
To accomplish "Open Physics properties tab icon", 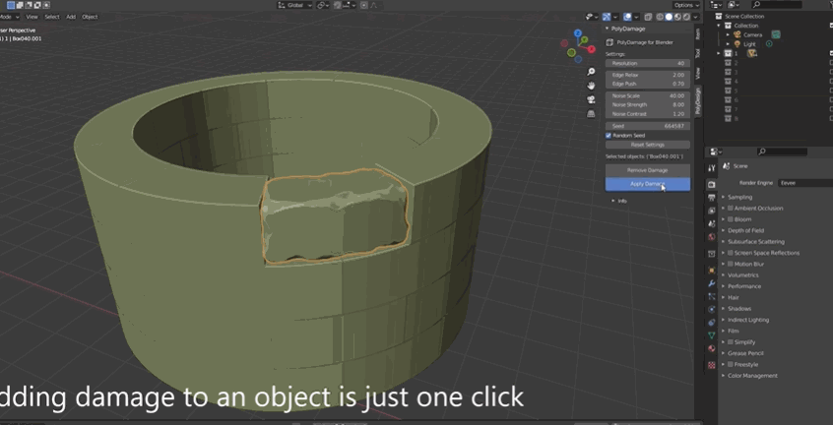I will (712, 309).
